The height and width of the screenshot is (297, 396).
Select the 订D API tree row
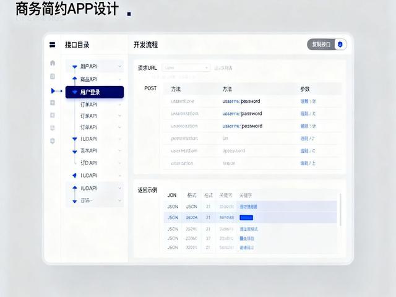coord(95,163)
